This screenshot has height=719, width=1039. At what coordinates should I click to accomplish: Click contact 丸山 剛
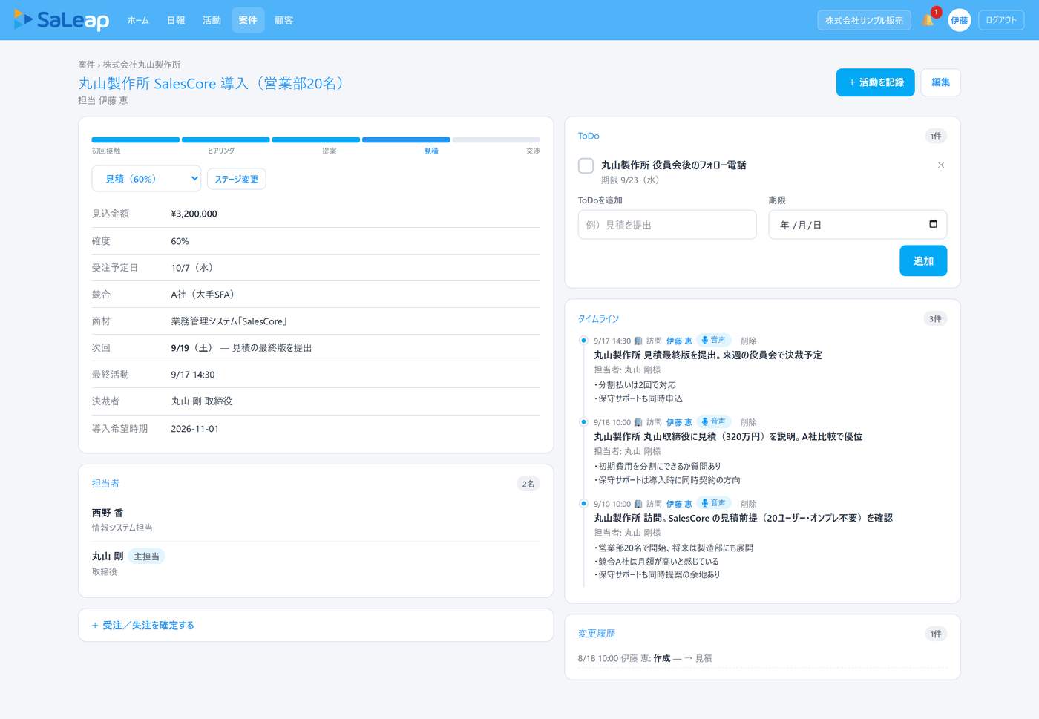click(108, 557)
